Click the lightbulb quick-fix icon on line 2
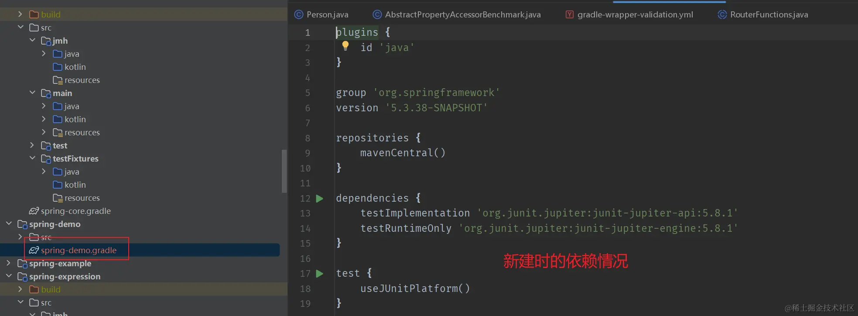Viewport: 858px width, 316px height. pos(345,46)
